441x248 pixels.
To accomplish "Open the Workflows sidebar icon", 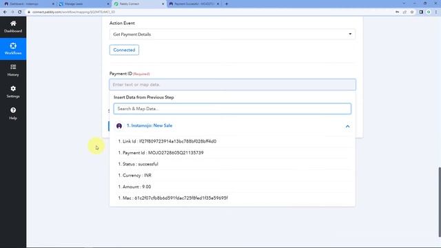I will click(13, 49).
